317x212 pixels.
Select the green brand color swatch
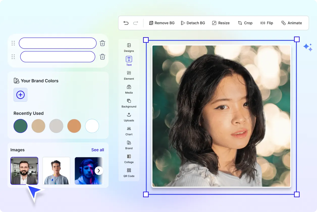tap(20, 126)
